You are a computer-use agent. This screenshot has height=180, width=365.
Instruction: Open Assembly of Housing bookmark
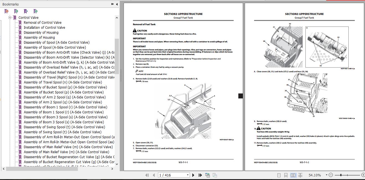click(x=39, y=38)
